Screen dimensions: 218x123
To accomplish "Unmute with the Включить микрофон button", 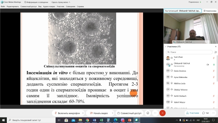I will [67, 113].
